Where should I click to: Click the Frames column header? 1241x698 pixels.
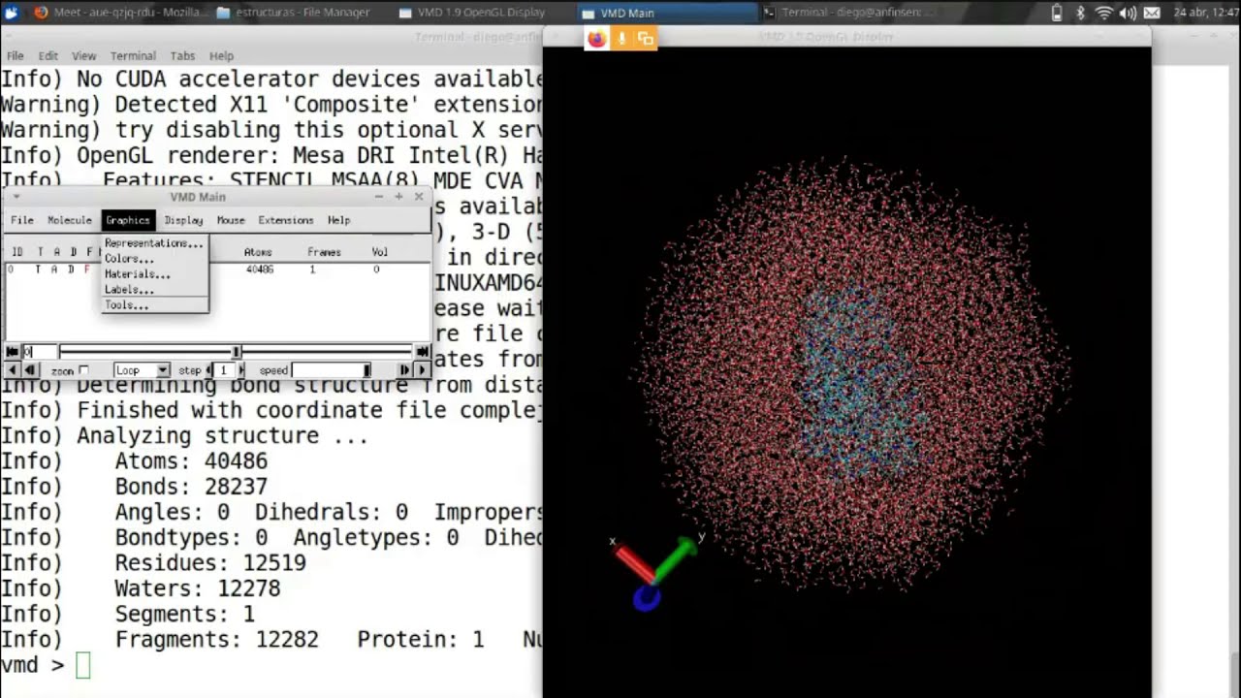click(x=324, y=252)
